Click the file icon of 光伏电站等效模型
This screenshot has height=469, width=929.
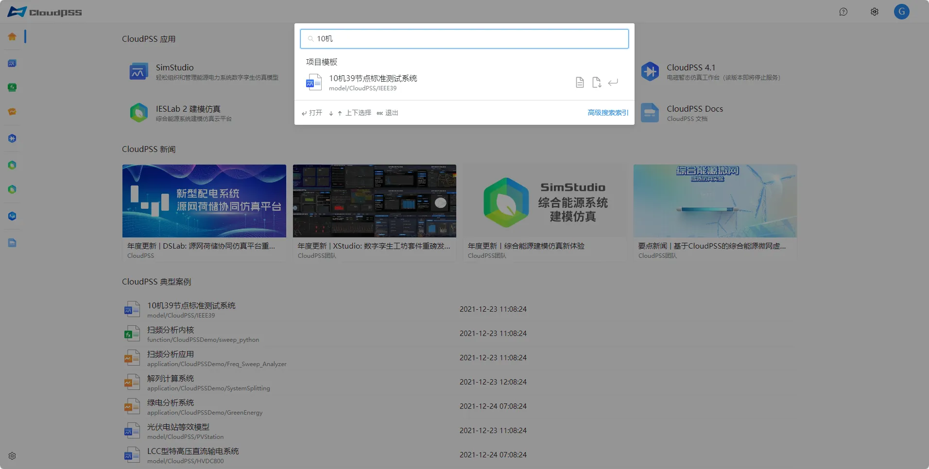pos(132,431)
